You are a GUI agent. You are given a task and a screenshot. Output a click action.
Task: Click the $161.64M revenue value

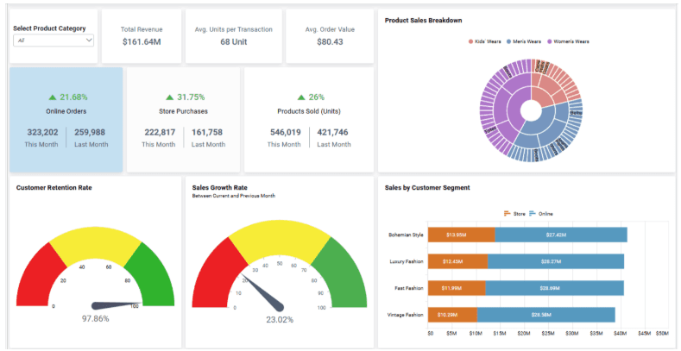[x=142, y=42]
